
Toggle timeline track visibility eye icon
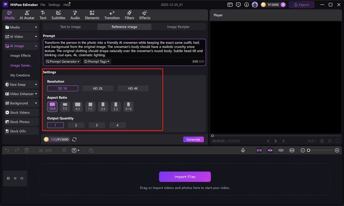coord(15,178)
